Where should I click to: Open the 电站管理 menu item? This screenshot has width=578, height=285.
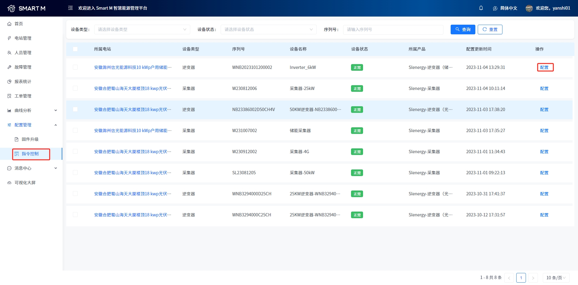point(23,38)
